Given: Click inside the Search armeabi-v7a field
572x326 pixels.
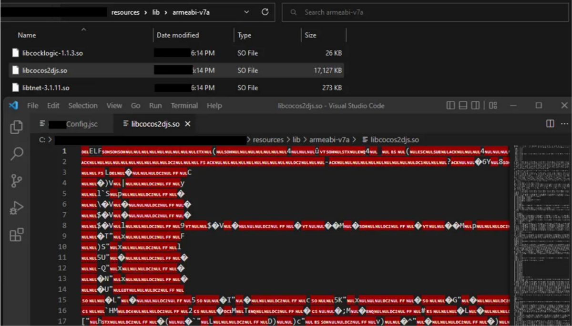Looking at the screenshot, I should [424, 12].
